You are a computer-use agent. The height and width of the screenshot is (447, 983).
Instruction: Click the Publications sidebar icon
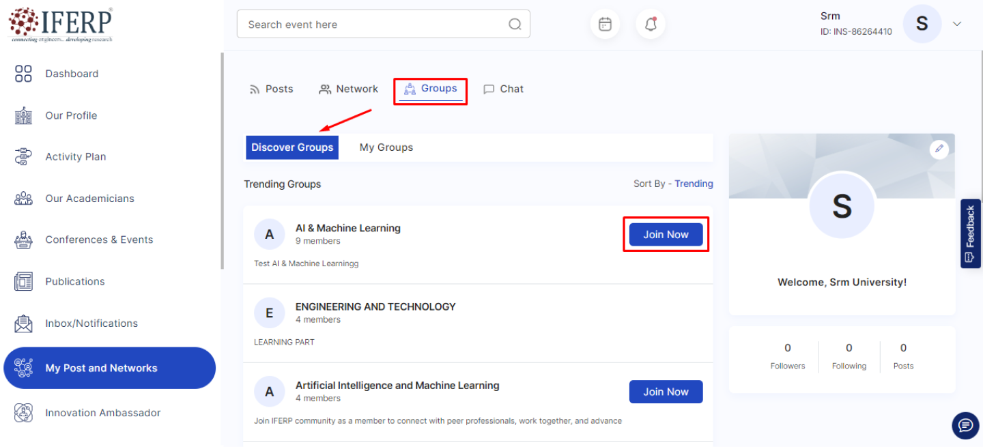coord(23,281)
